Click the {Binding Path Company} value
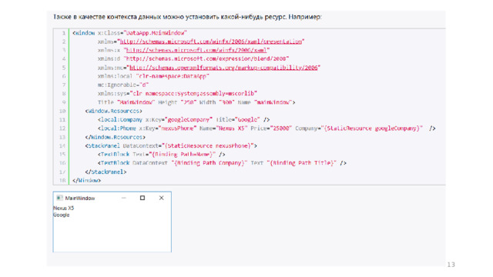The image size is (493, 277). click(209, 163)
